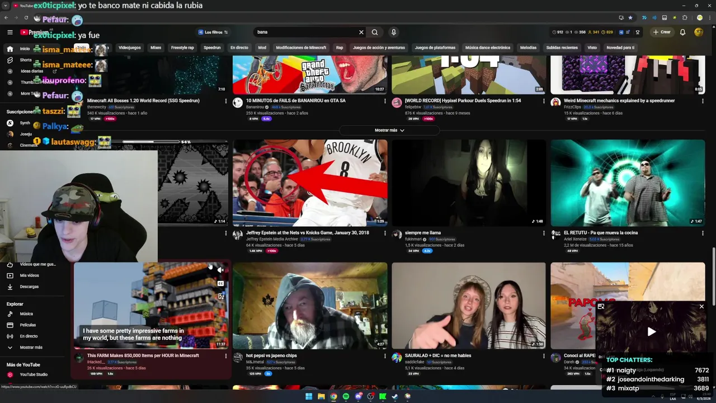Close the miniplayer with the X
716x403 pixels.
point(701,307)
